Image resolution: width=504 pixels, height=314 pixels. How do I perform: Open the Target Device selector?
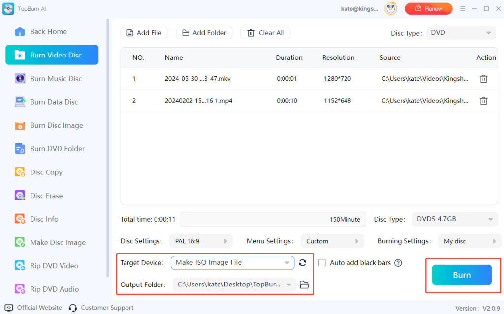(x=232, y=262)
